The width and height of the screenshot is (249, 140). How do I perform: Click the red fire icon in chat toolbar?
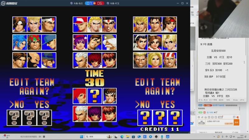pos(237,117)
